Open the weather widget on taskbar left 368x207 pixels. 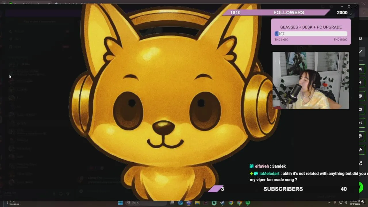pyautogui.click(x=13, y=203)
